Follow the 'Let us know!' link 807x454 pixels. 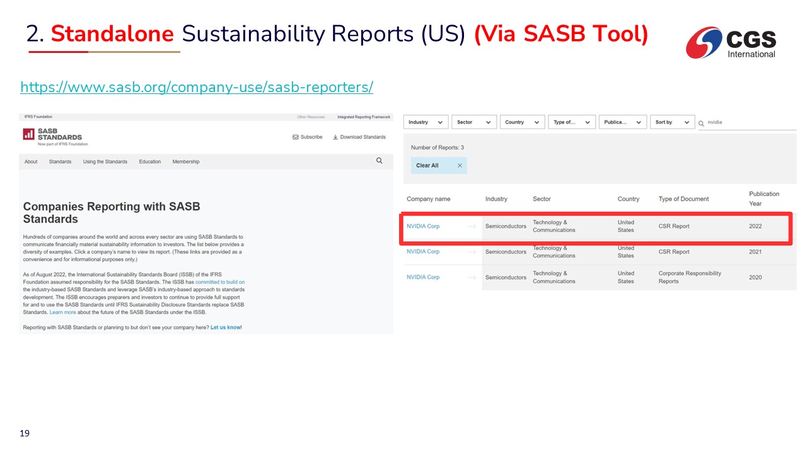click(226, 327)
